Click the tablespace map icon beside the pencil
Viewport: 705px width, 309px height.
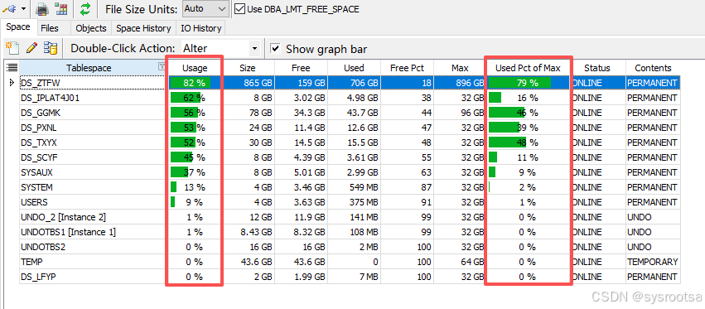coord(51,48)
